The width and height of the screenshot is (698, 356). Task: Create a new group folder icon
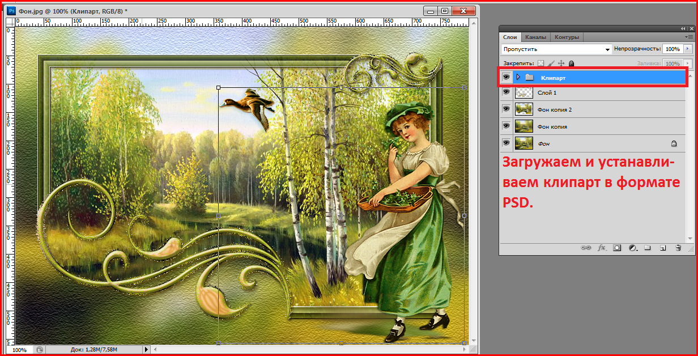[648, 248]
